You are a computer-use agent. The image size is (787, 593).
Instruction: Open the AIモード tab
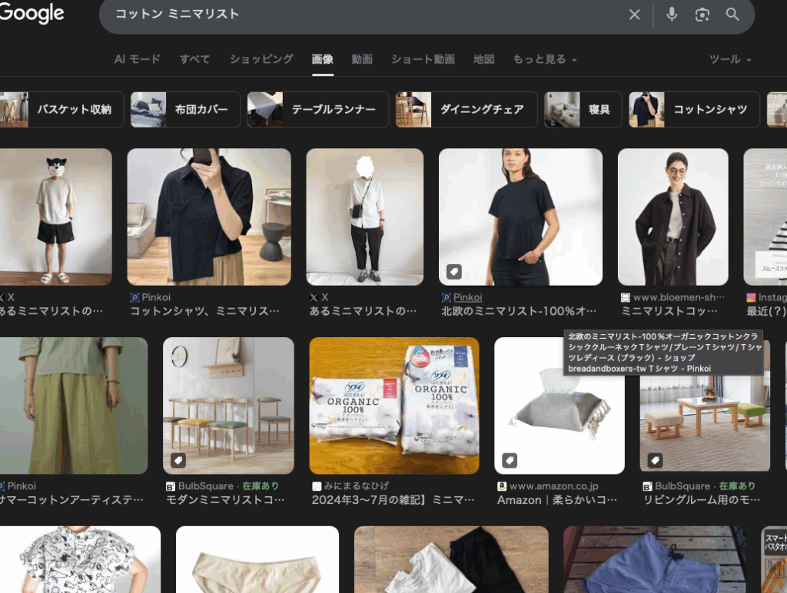(x=137, y=58)
